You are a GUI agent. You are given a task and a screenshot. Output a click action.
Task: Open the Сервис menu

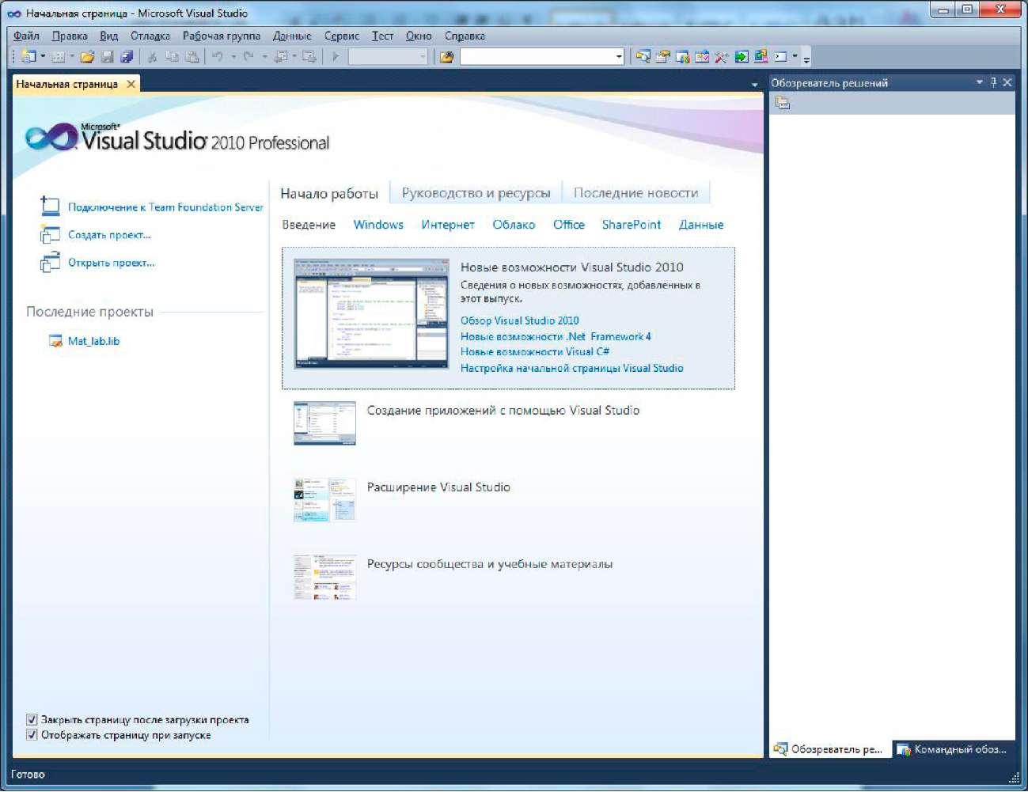[x=342, y=36]
